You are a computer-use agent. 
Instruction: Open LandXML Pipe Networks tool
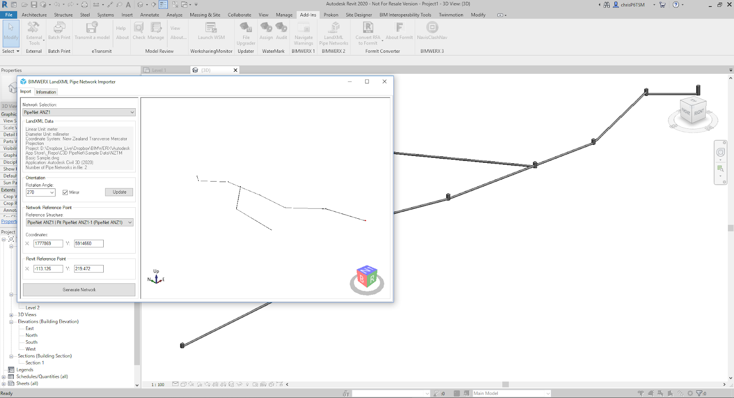[334, 33]
